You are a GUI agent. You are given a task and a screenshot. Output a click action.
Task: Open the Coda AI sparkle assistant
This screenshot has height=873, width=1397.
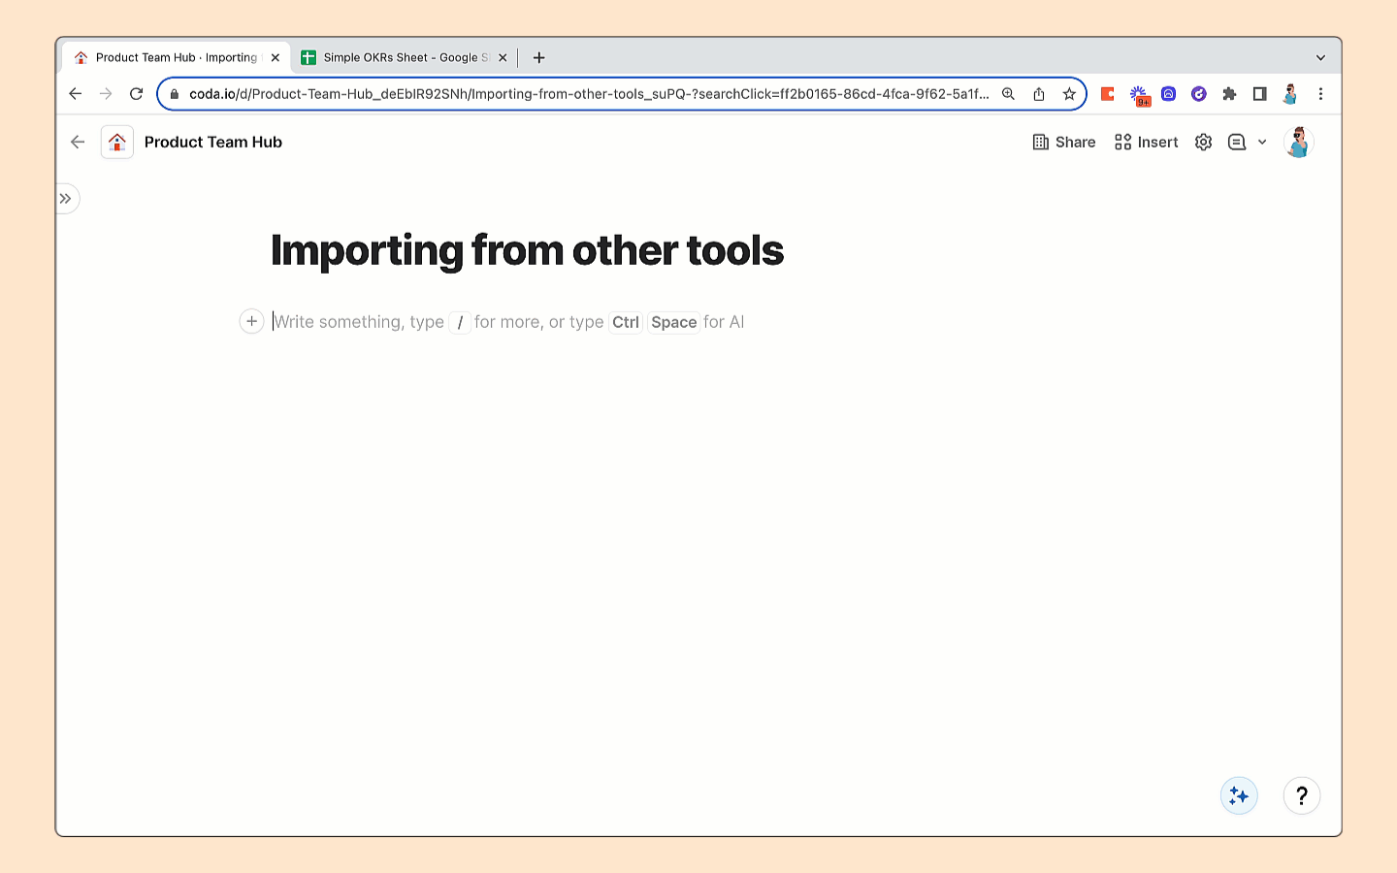coord(1239,796)
